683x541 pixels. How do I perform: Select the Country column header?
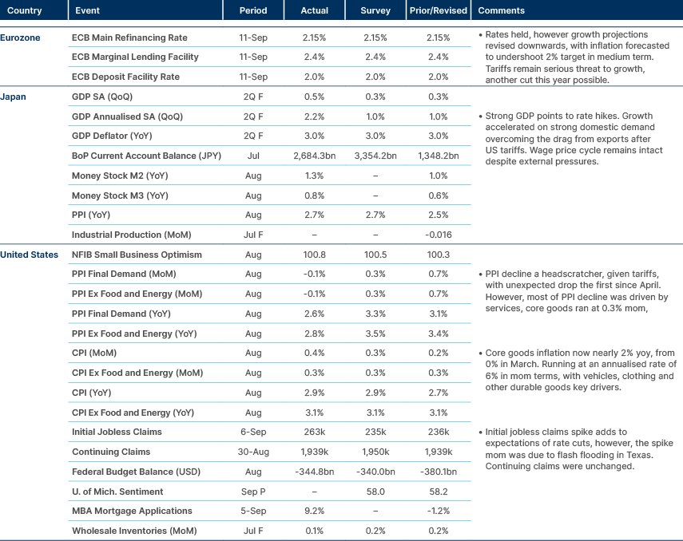click(24, 10)
